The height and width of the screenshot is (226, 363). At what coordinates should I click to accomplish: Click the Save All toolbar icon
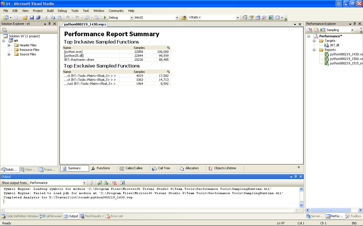(38, 18)
